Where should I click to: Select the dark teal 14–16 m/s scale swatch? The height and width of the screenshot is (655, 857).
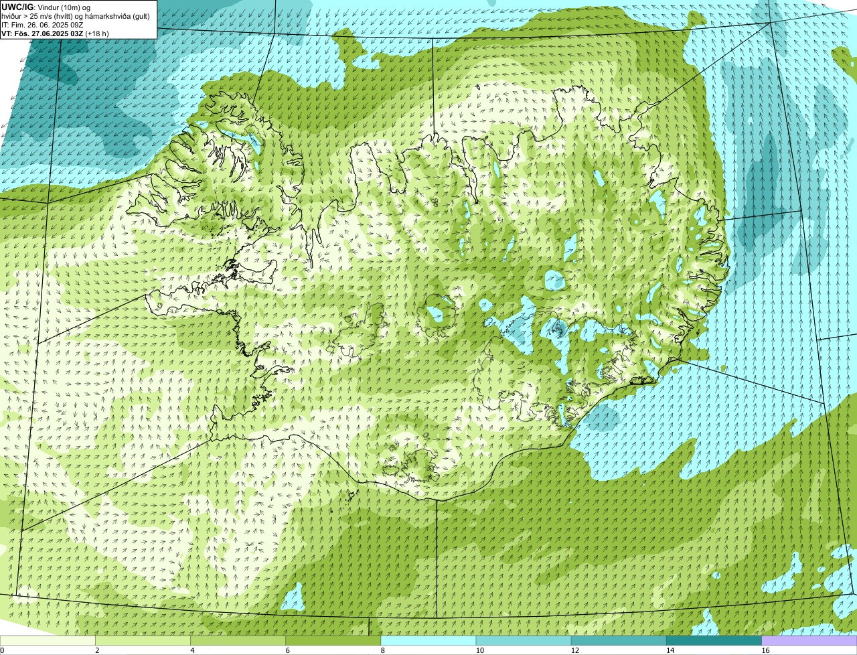coord(714,640)
